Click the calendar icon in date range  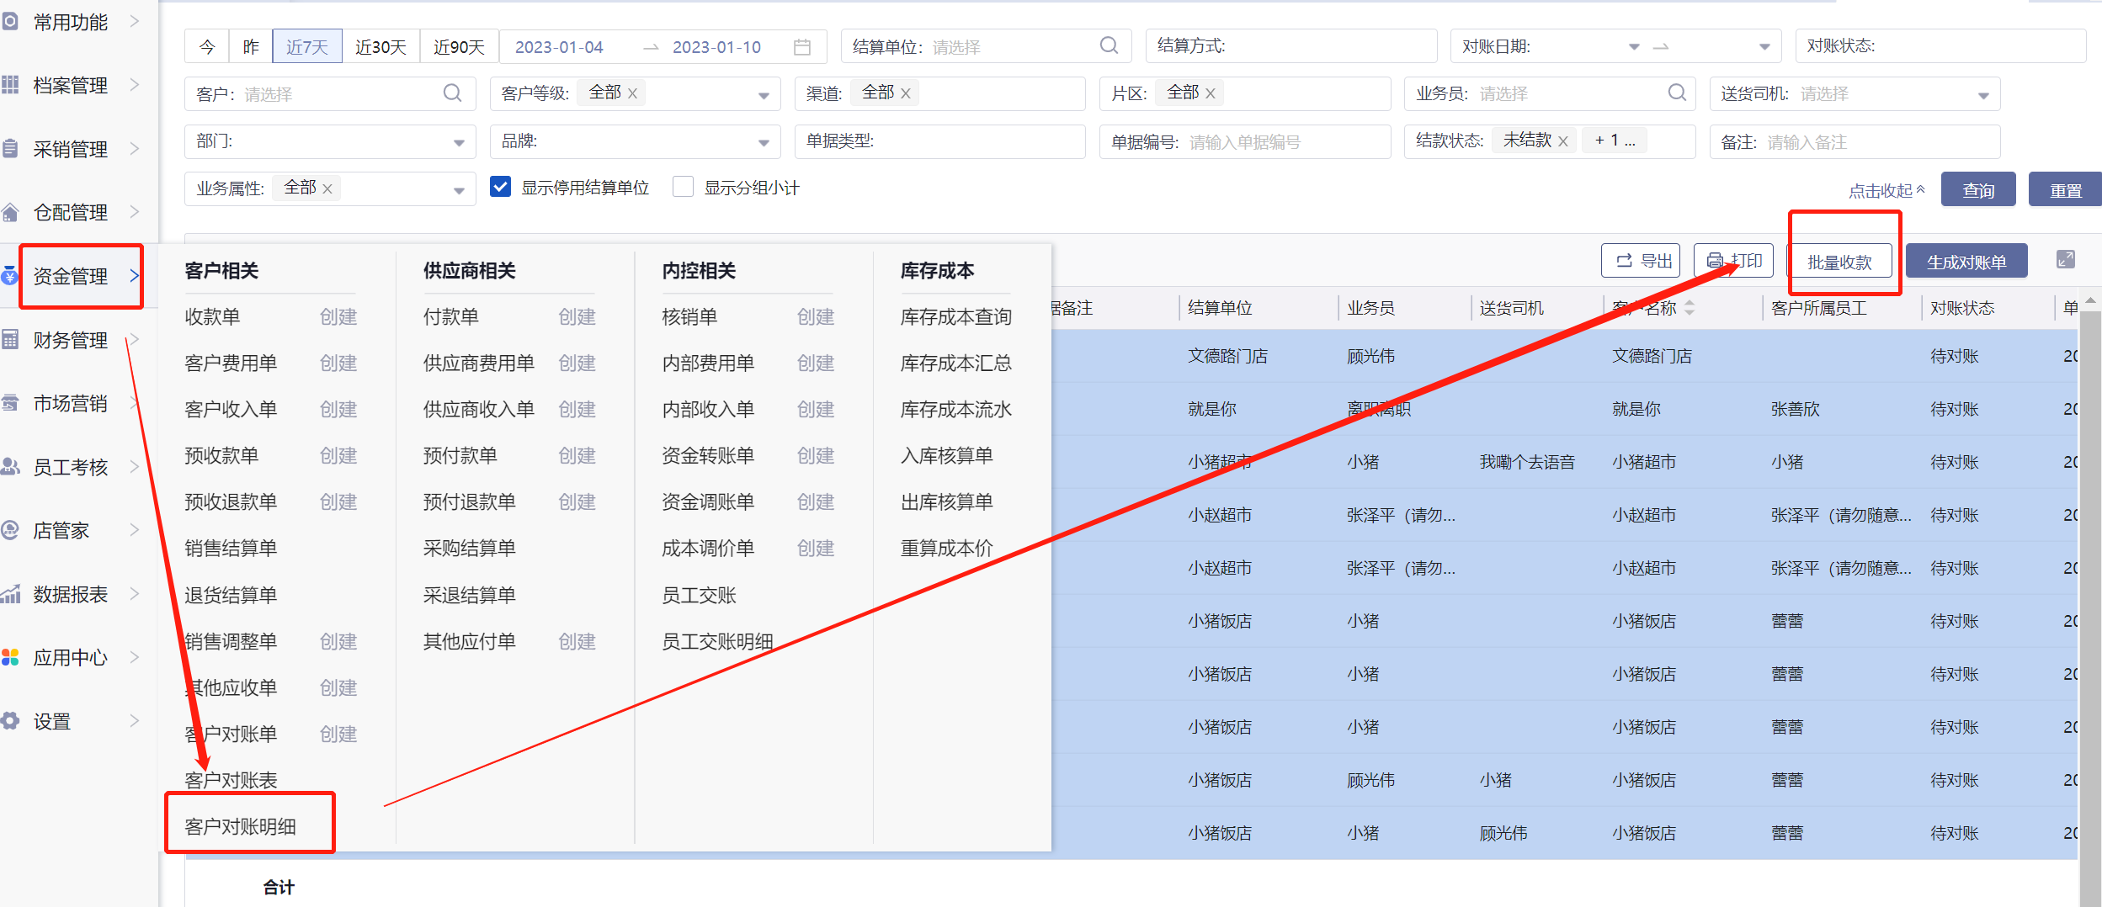tap(801, 47)
